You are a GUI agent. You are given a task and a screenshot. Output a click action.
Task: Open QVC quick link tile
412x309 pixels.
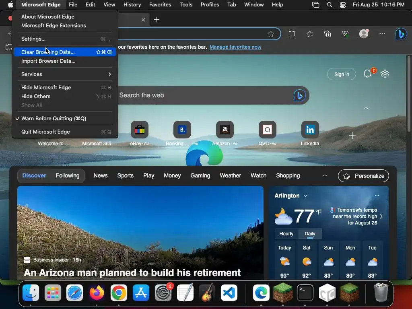267,130
